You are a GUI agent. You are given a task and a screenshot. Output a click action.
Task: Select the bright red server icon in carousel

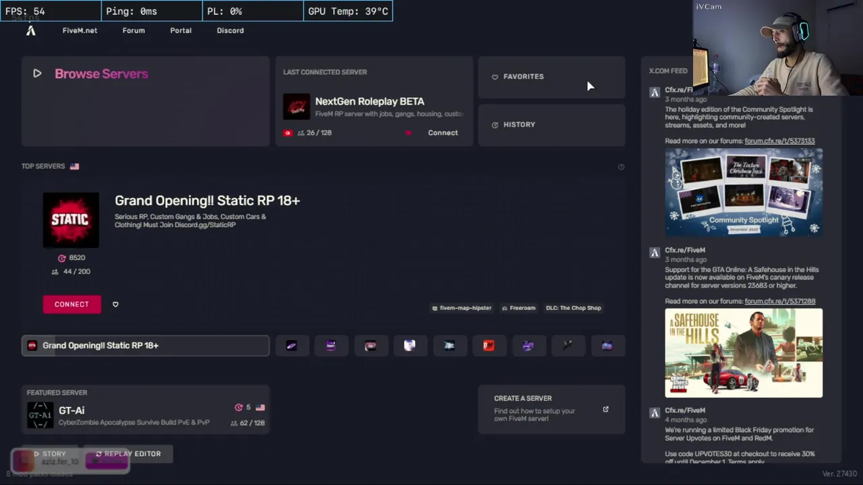[489, 346]
